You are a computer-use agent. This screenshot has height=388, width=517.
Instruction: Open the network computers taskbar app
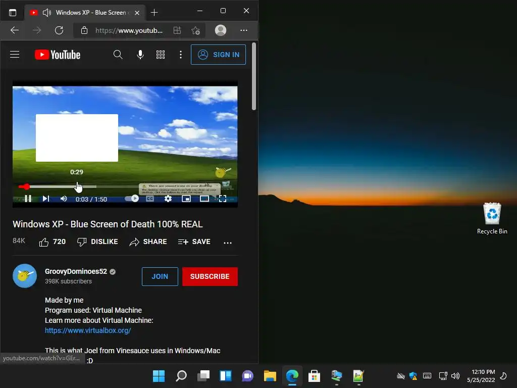(337, 376)
